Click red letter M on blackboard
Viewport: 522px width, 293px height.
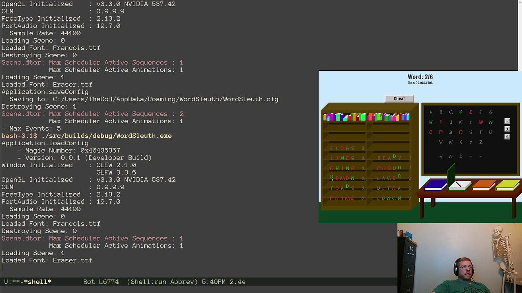(x=481, y=122)
